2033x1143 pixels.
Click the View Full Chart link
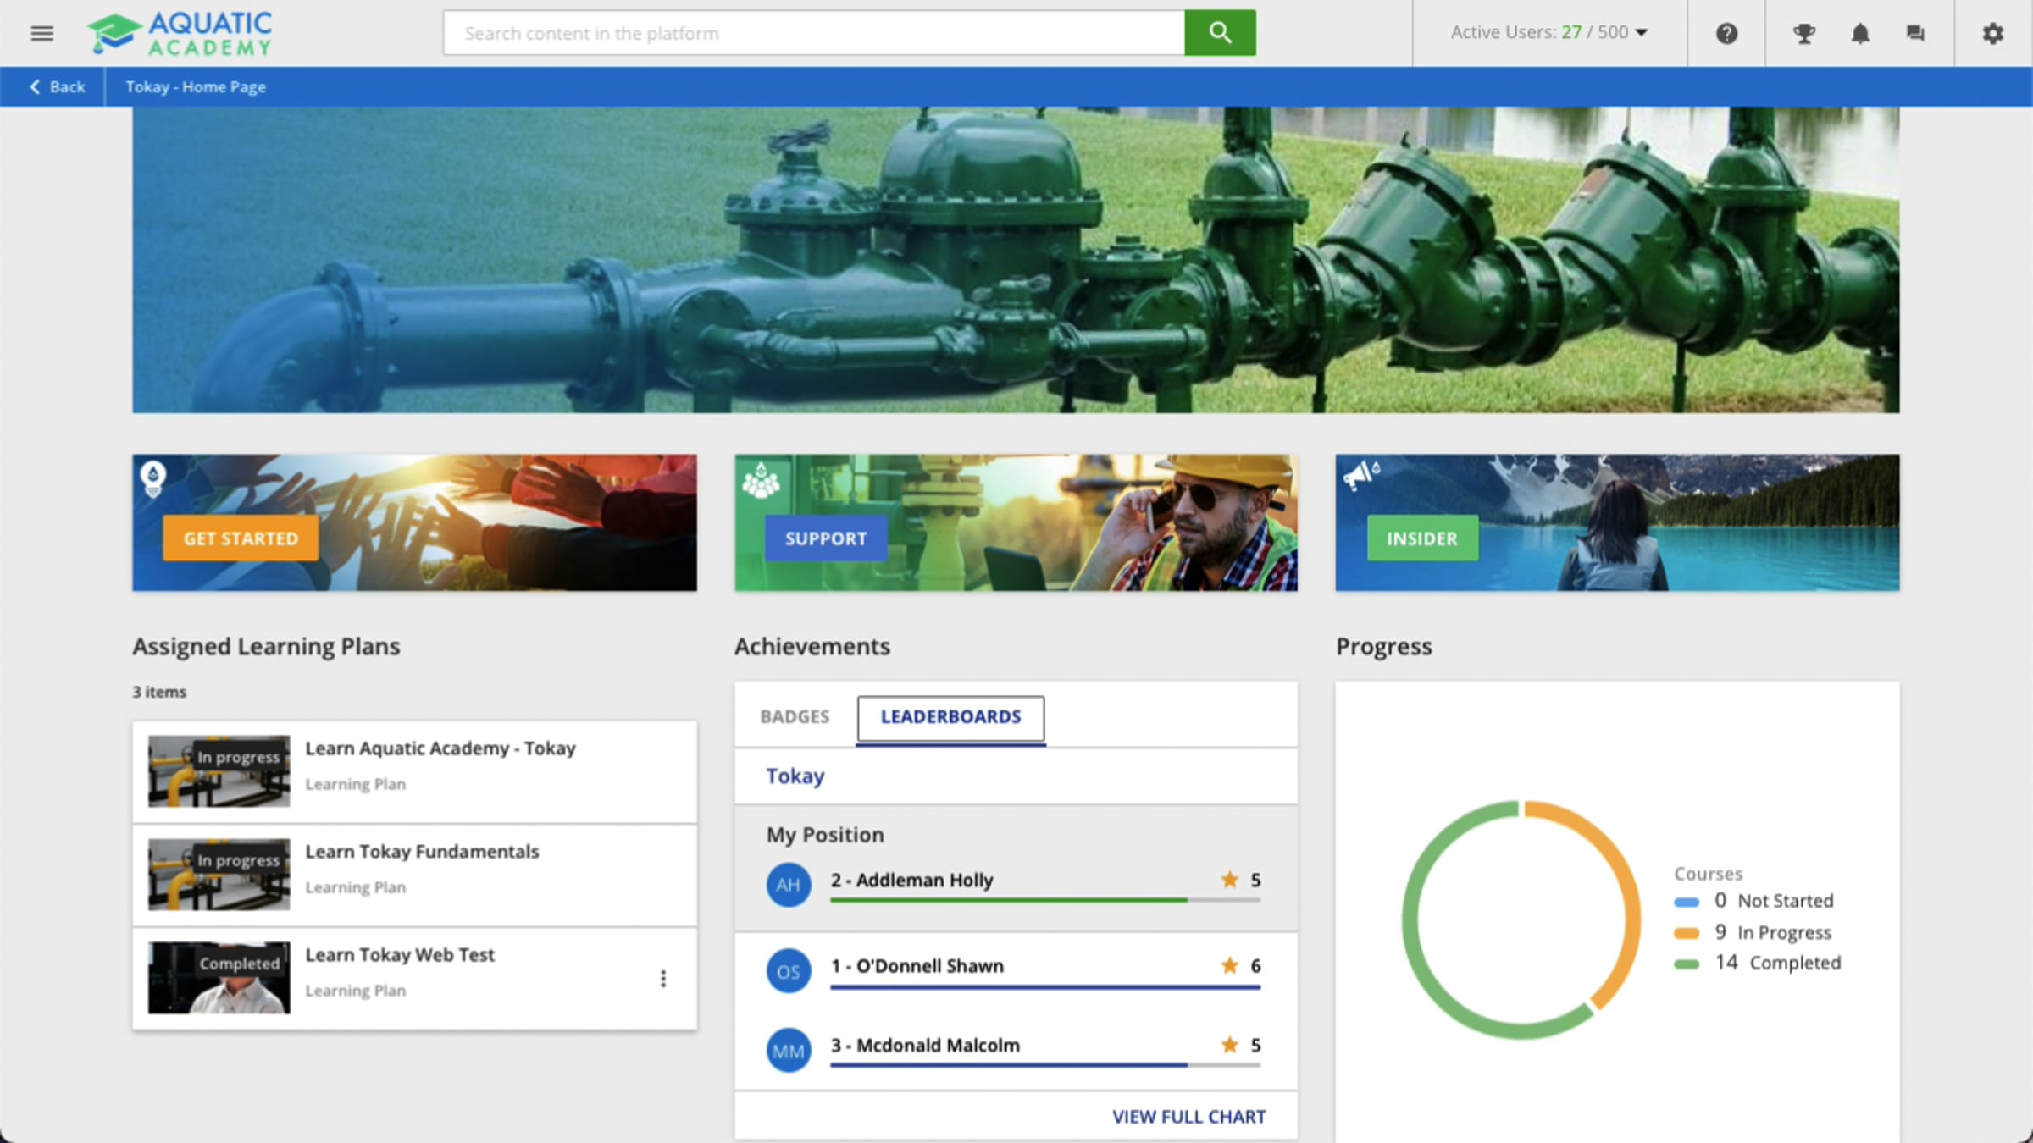coord(1188,1117)
